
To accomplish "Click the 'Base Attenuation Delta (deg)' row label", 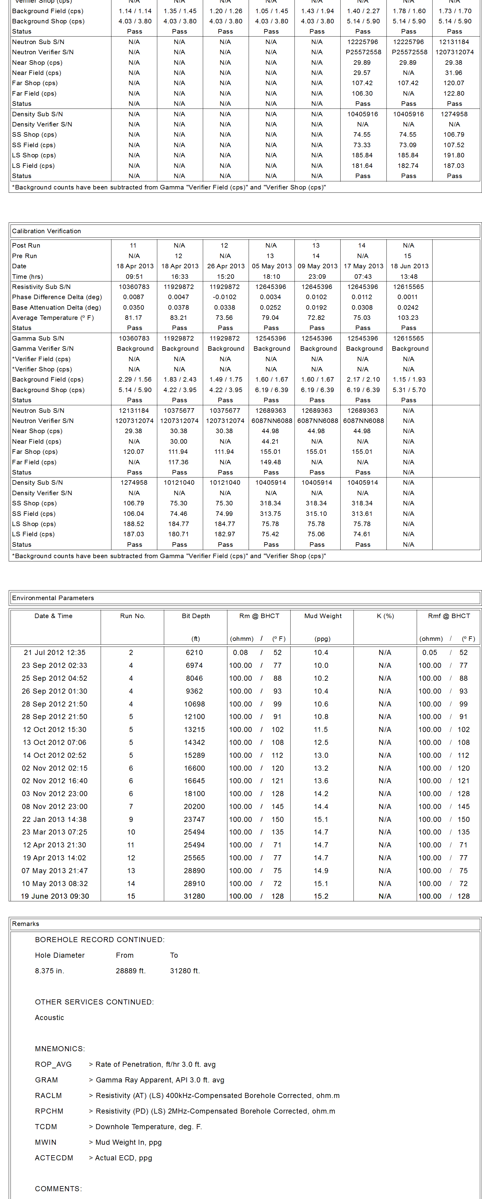I will pos(56,307).
